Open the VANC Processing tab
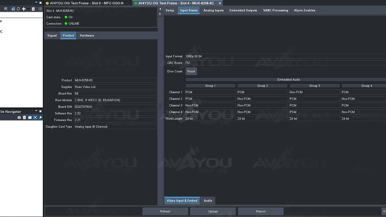386x217 pixels. click(x=275, y=10)
